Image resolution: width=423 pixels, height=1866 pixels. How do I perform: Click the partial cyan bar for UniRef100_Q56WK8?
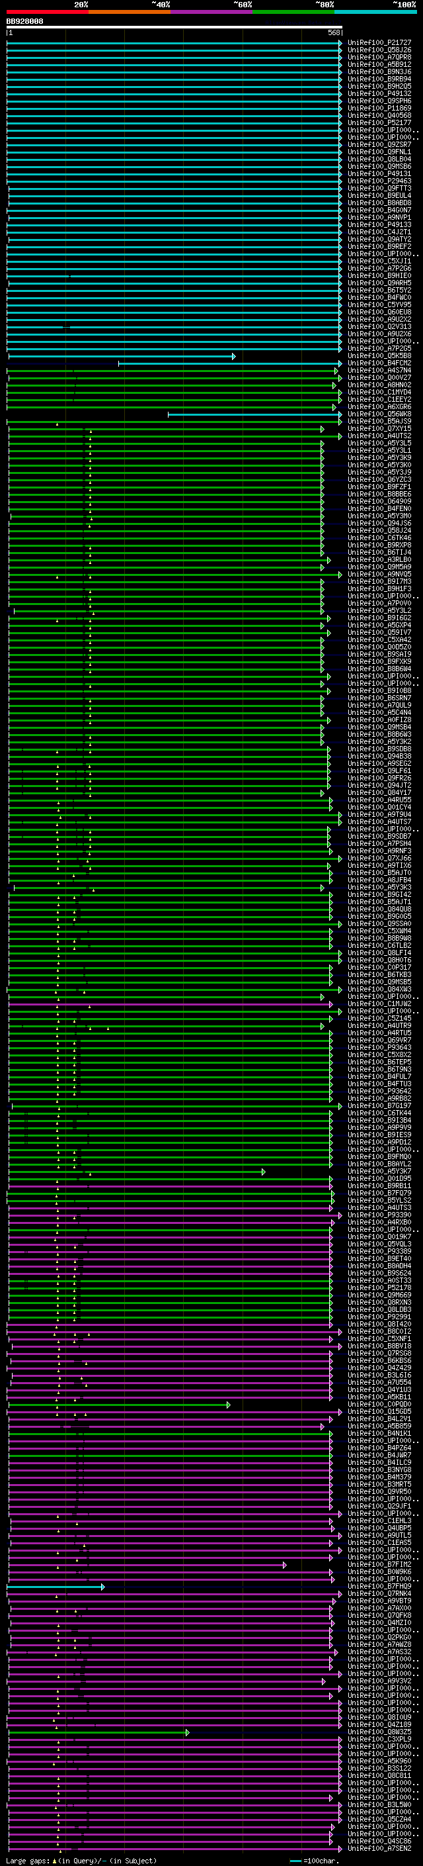pyautogui.click(x=254, y=414)
